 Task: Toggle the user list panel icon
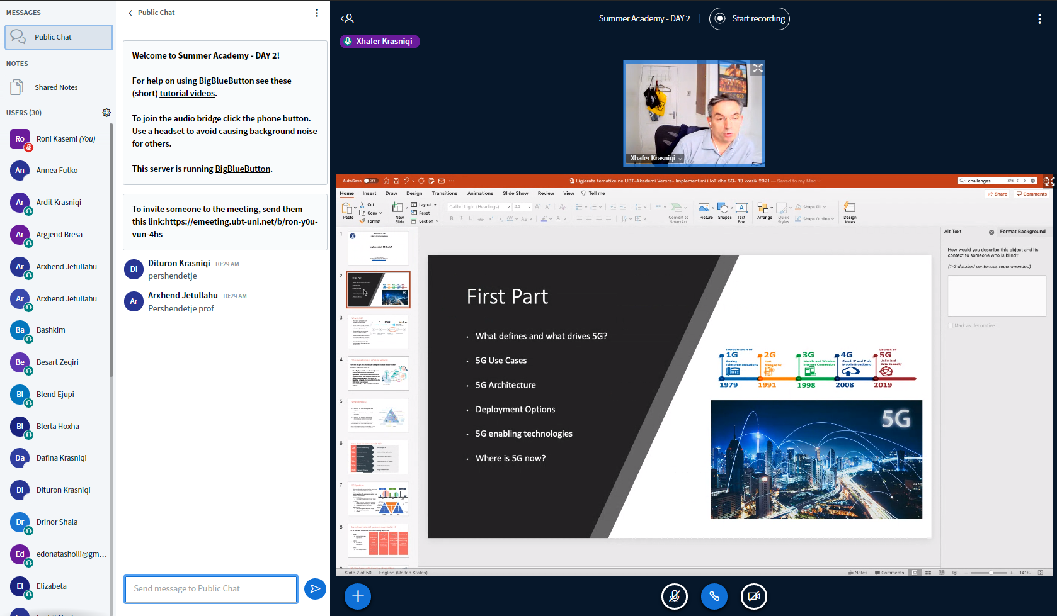point(348,19)
